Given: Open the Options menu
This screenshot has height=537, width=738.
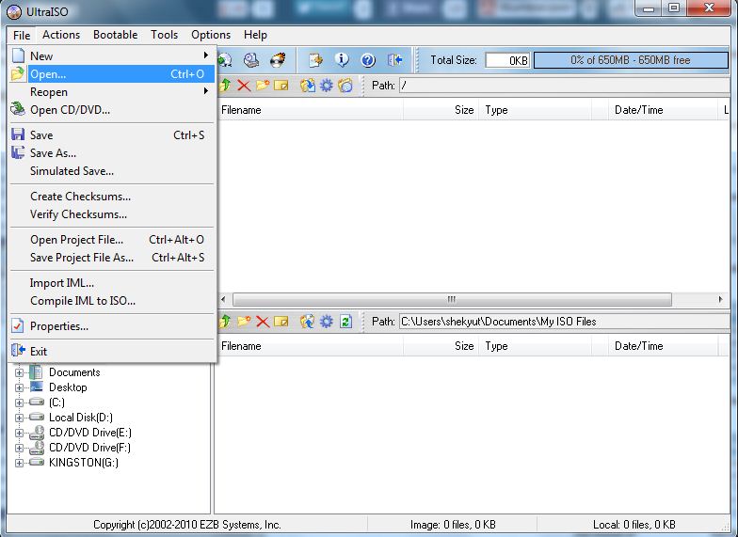Looking at the screenshot, I should (x=211, y=35).
